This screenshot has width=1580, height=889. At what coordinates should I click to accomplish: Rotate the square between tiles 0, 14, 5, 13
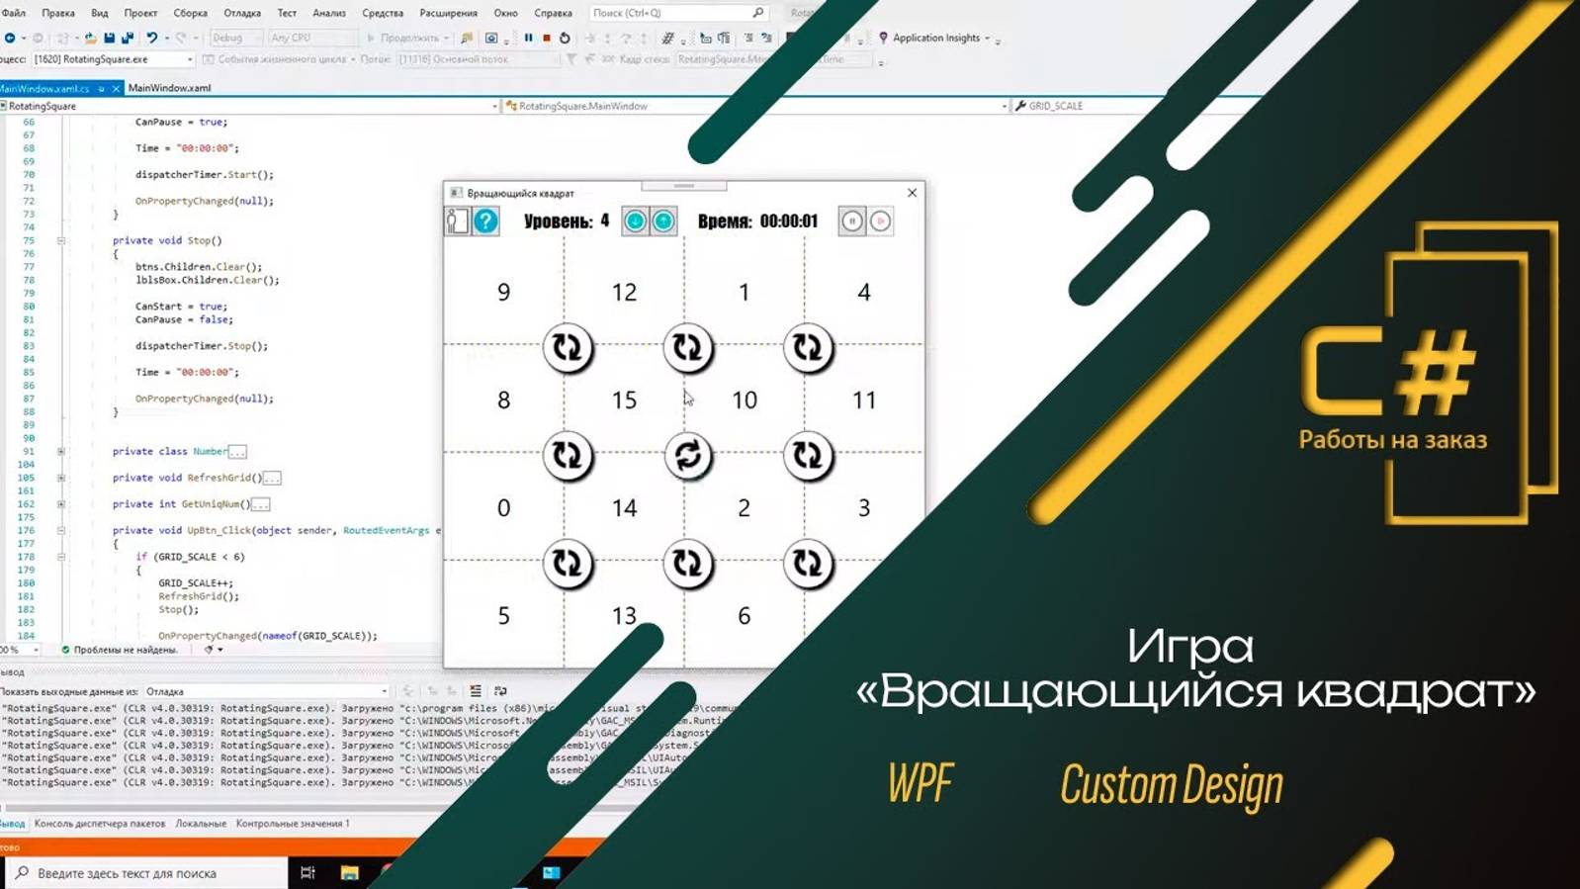[568, 563]
